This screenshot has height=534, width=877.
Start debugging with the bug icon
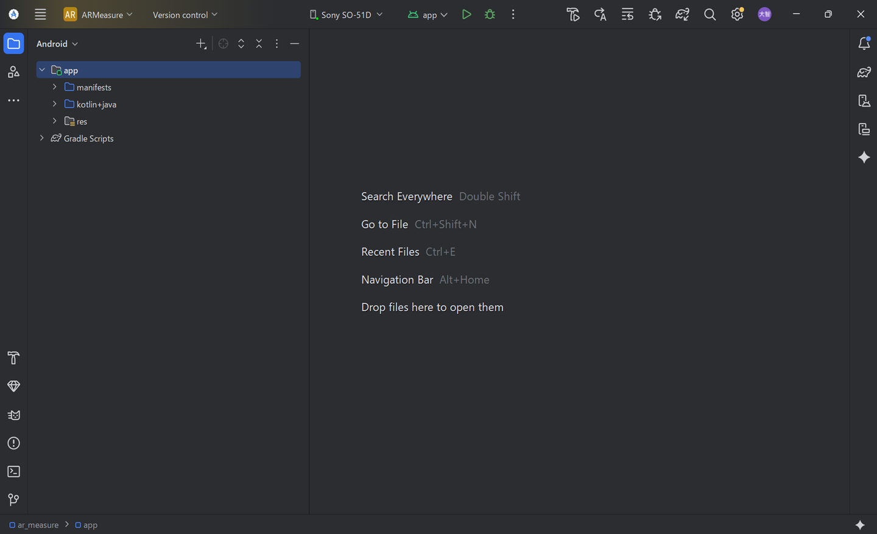coord(490,15)
